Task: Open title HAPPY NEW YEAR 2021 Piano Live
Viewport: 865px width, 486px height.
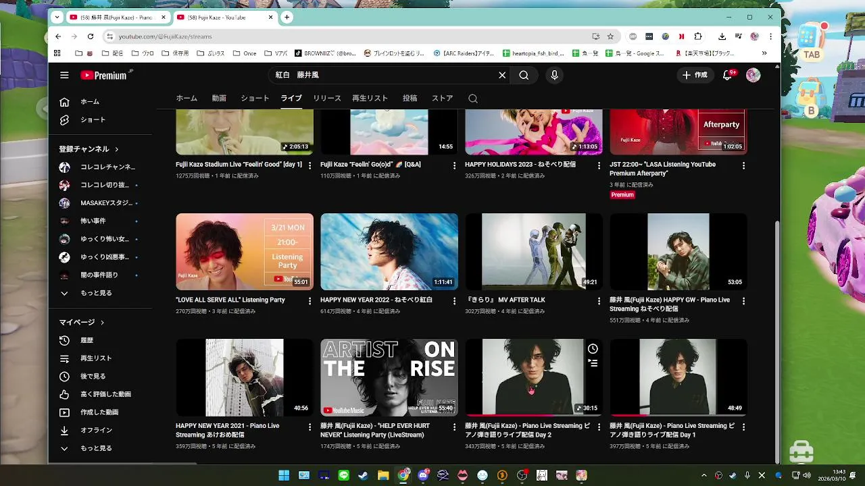Action: (x=228, y=431)
